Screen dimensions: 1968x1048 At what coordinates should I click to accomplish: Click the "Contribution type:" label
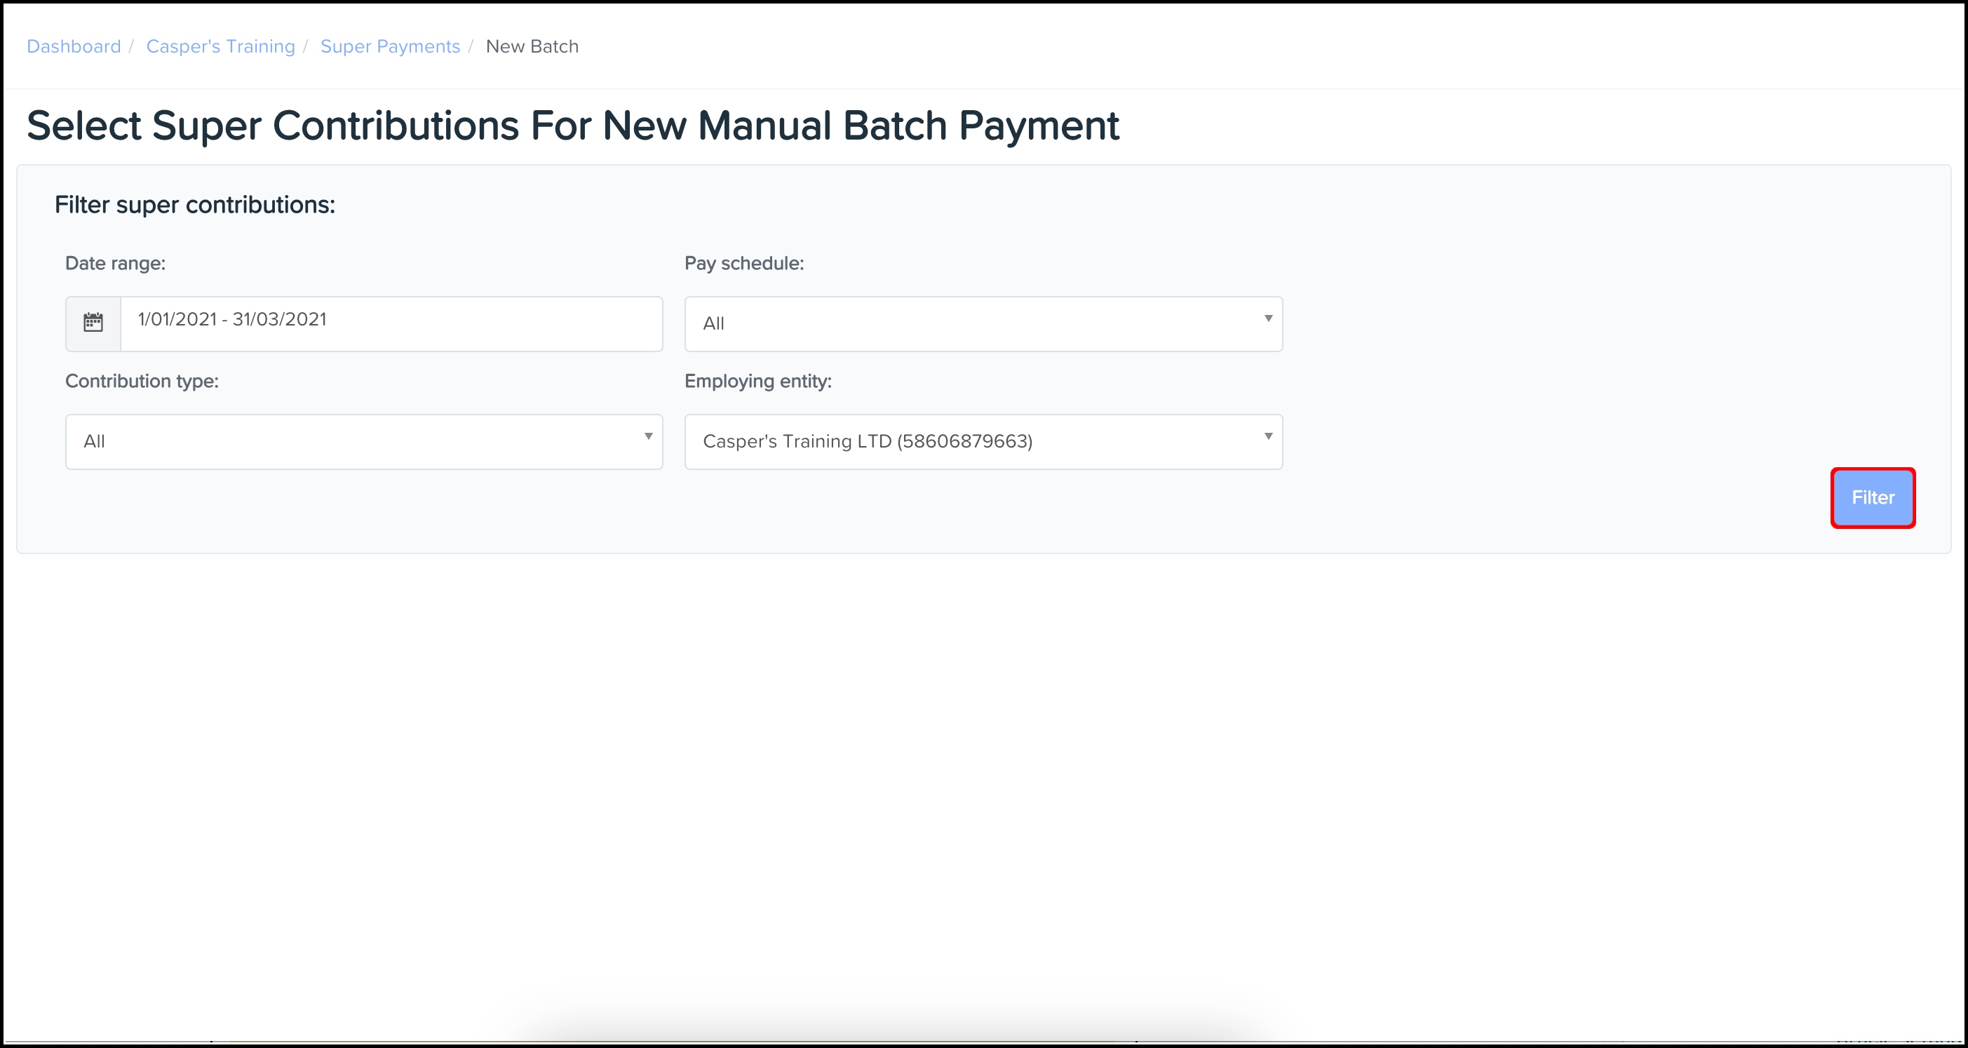(x=142, y=381)
